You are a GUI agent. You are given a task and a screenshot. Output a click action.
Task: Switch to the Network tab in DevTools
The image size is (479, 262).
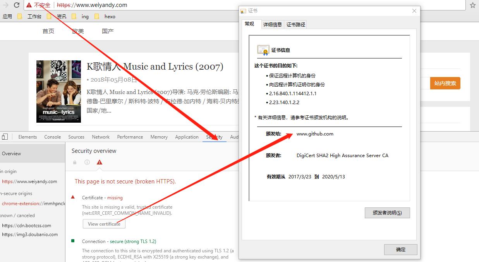(x=101, y=137)
